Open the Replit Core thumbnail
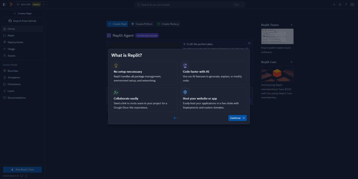Viewport: 358px width, 179px height. point(277,73)
